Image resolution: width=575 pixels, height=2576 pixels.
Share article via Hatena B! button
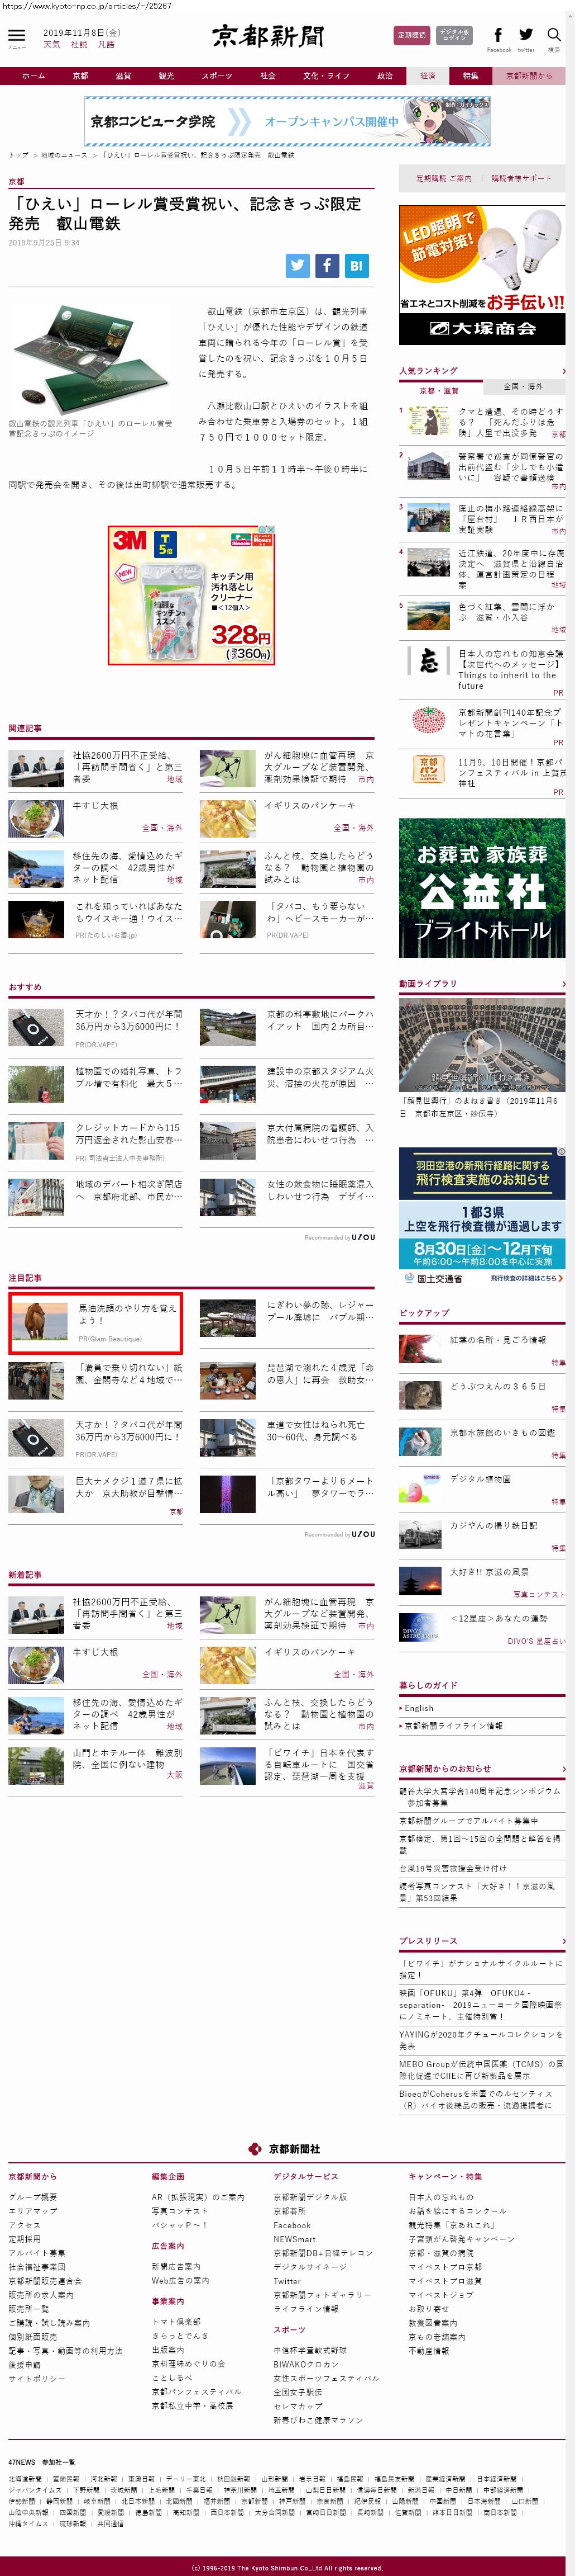point(356,265)
